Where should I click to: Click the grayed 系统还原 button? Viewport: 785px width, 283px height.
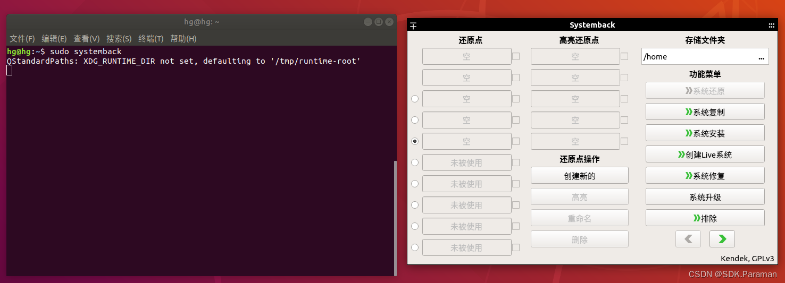705,91
